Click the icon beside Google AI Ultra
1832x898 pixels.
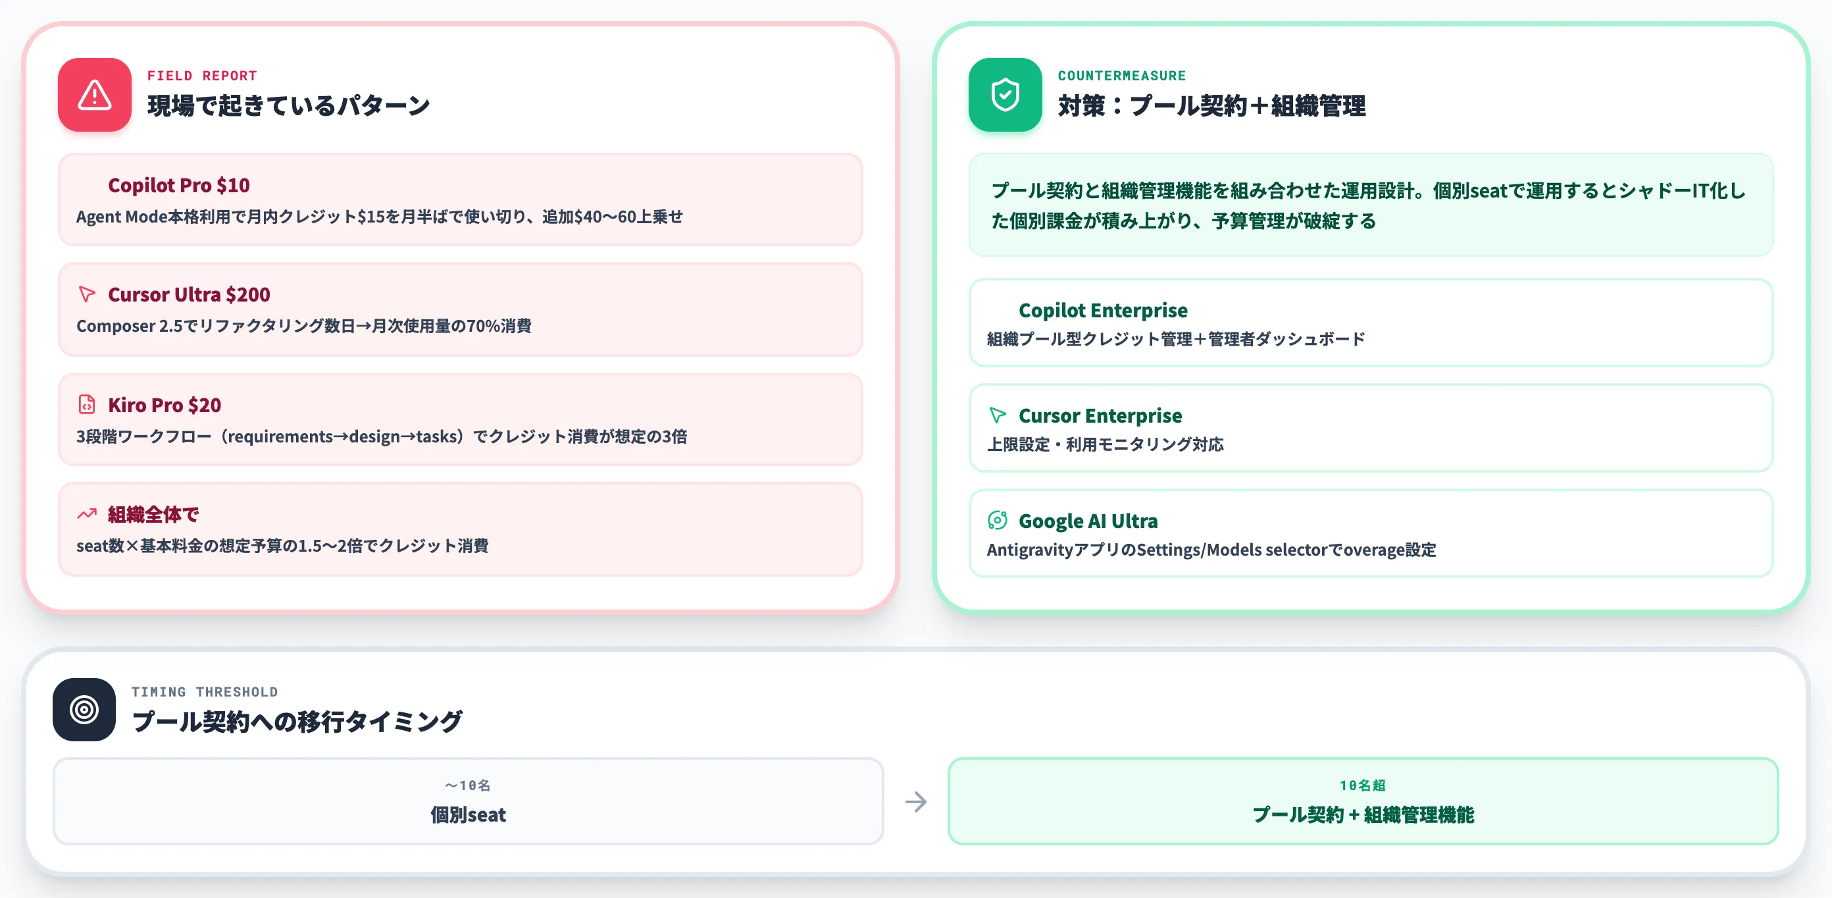[997, 520]
